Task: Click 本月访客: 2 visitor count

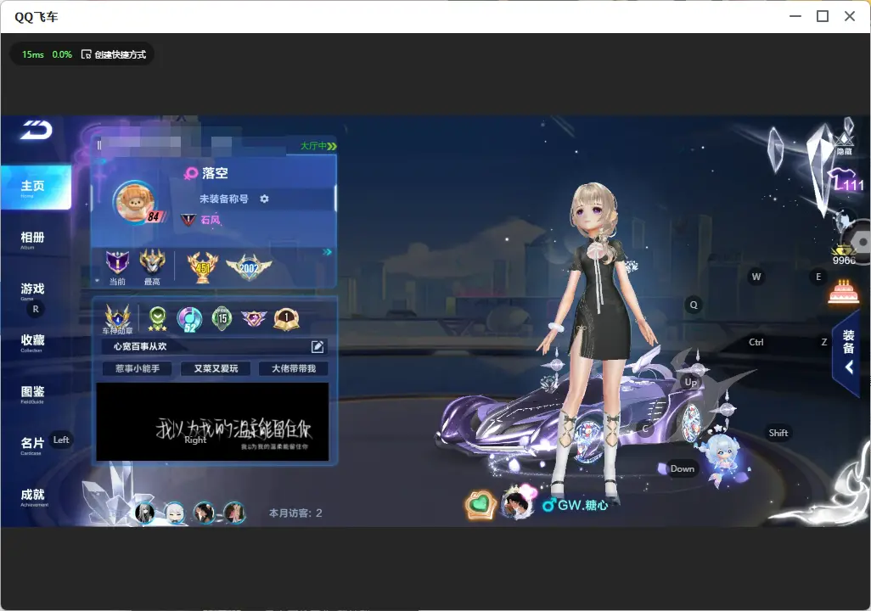Action: point(295,513)
